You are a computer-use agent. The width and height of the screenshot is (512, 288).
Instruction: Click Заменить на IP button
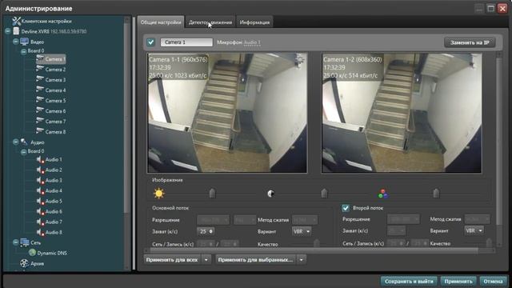tap(470, 42)
